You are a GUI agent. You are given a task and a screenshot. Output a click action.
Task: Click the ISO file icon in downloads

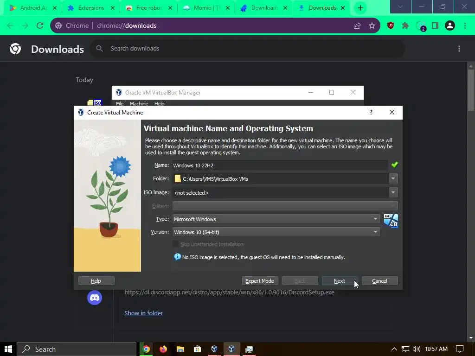(x=95, y=102)
